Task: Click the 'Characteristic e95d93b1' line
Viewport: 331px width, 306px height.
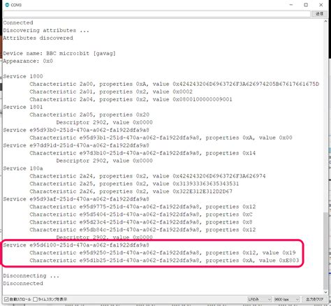Action: (x=161, y=138)
